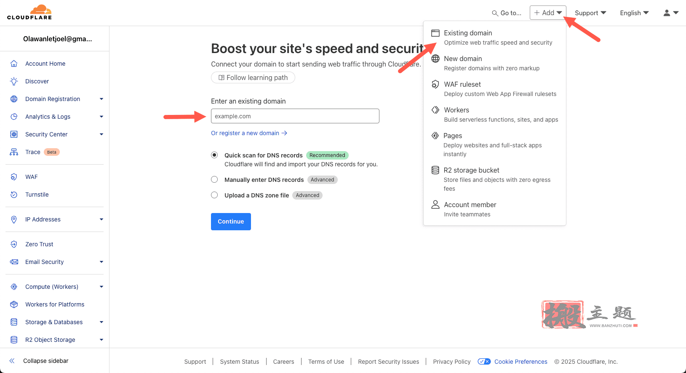Select Quick scan for DNS records option
686x373 pixels.
[214, 155]
